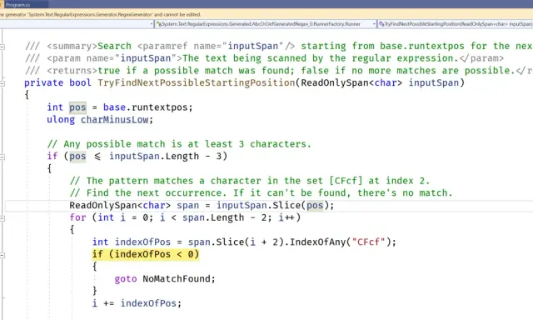Click the method icon in member dropdown

381,24
